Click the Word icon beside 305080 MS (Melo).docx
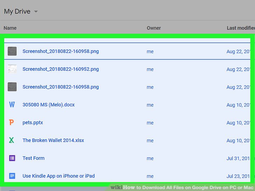 [12, 105]
